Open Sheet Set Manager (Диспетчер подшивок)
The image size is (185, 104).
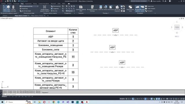coord(117,8)
